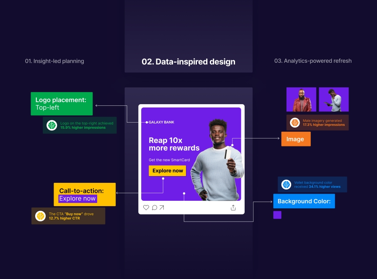
Task: Click the Background Color label
Action: tap(304, 201)
